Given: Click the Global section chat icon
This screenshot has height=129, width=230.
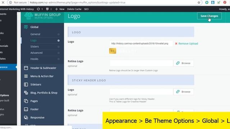Looking at the screenshot, I should coord(26,27).
